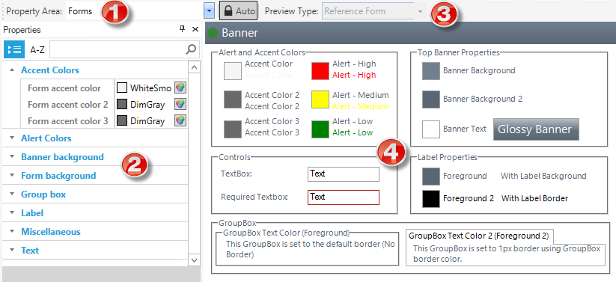Expand the Label category
Viewport: 616px width, 282px height.
[x=12, y=213]
